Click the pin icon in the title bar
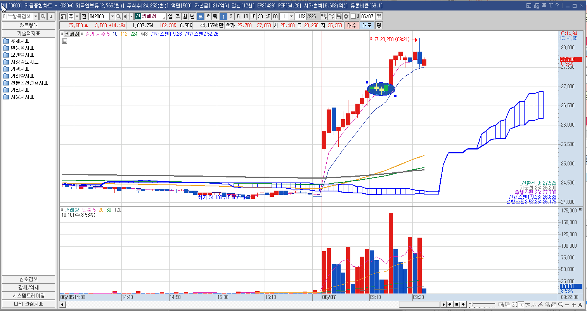587x311 pixels. click(x=544, y=5)
